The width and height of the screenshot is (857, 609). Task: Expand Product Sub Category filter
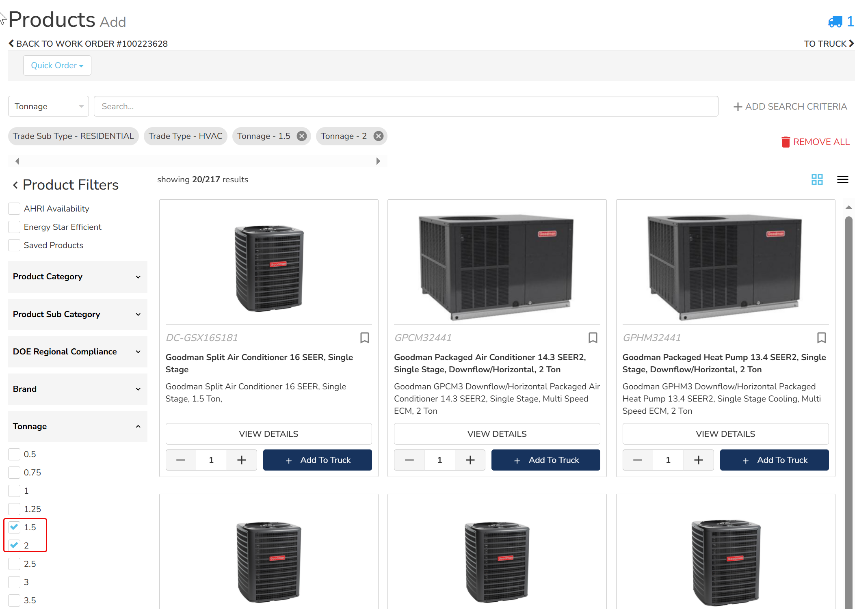point(78,314)
